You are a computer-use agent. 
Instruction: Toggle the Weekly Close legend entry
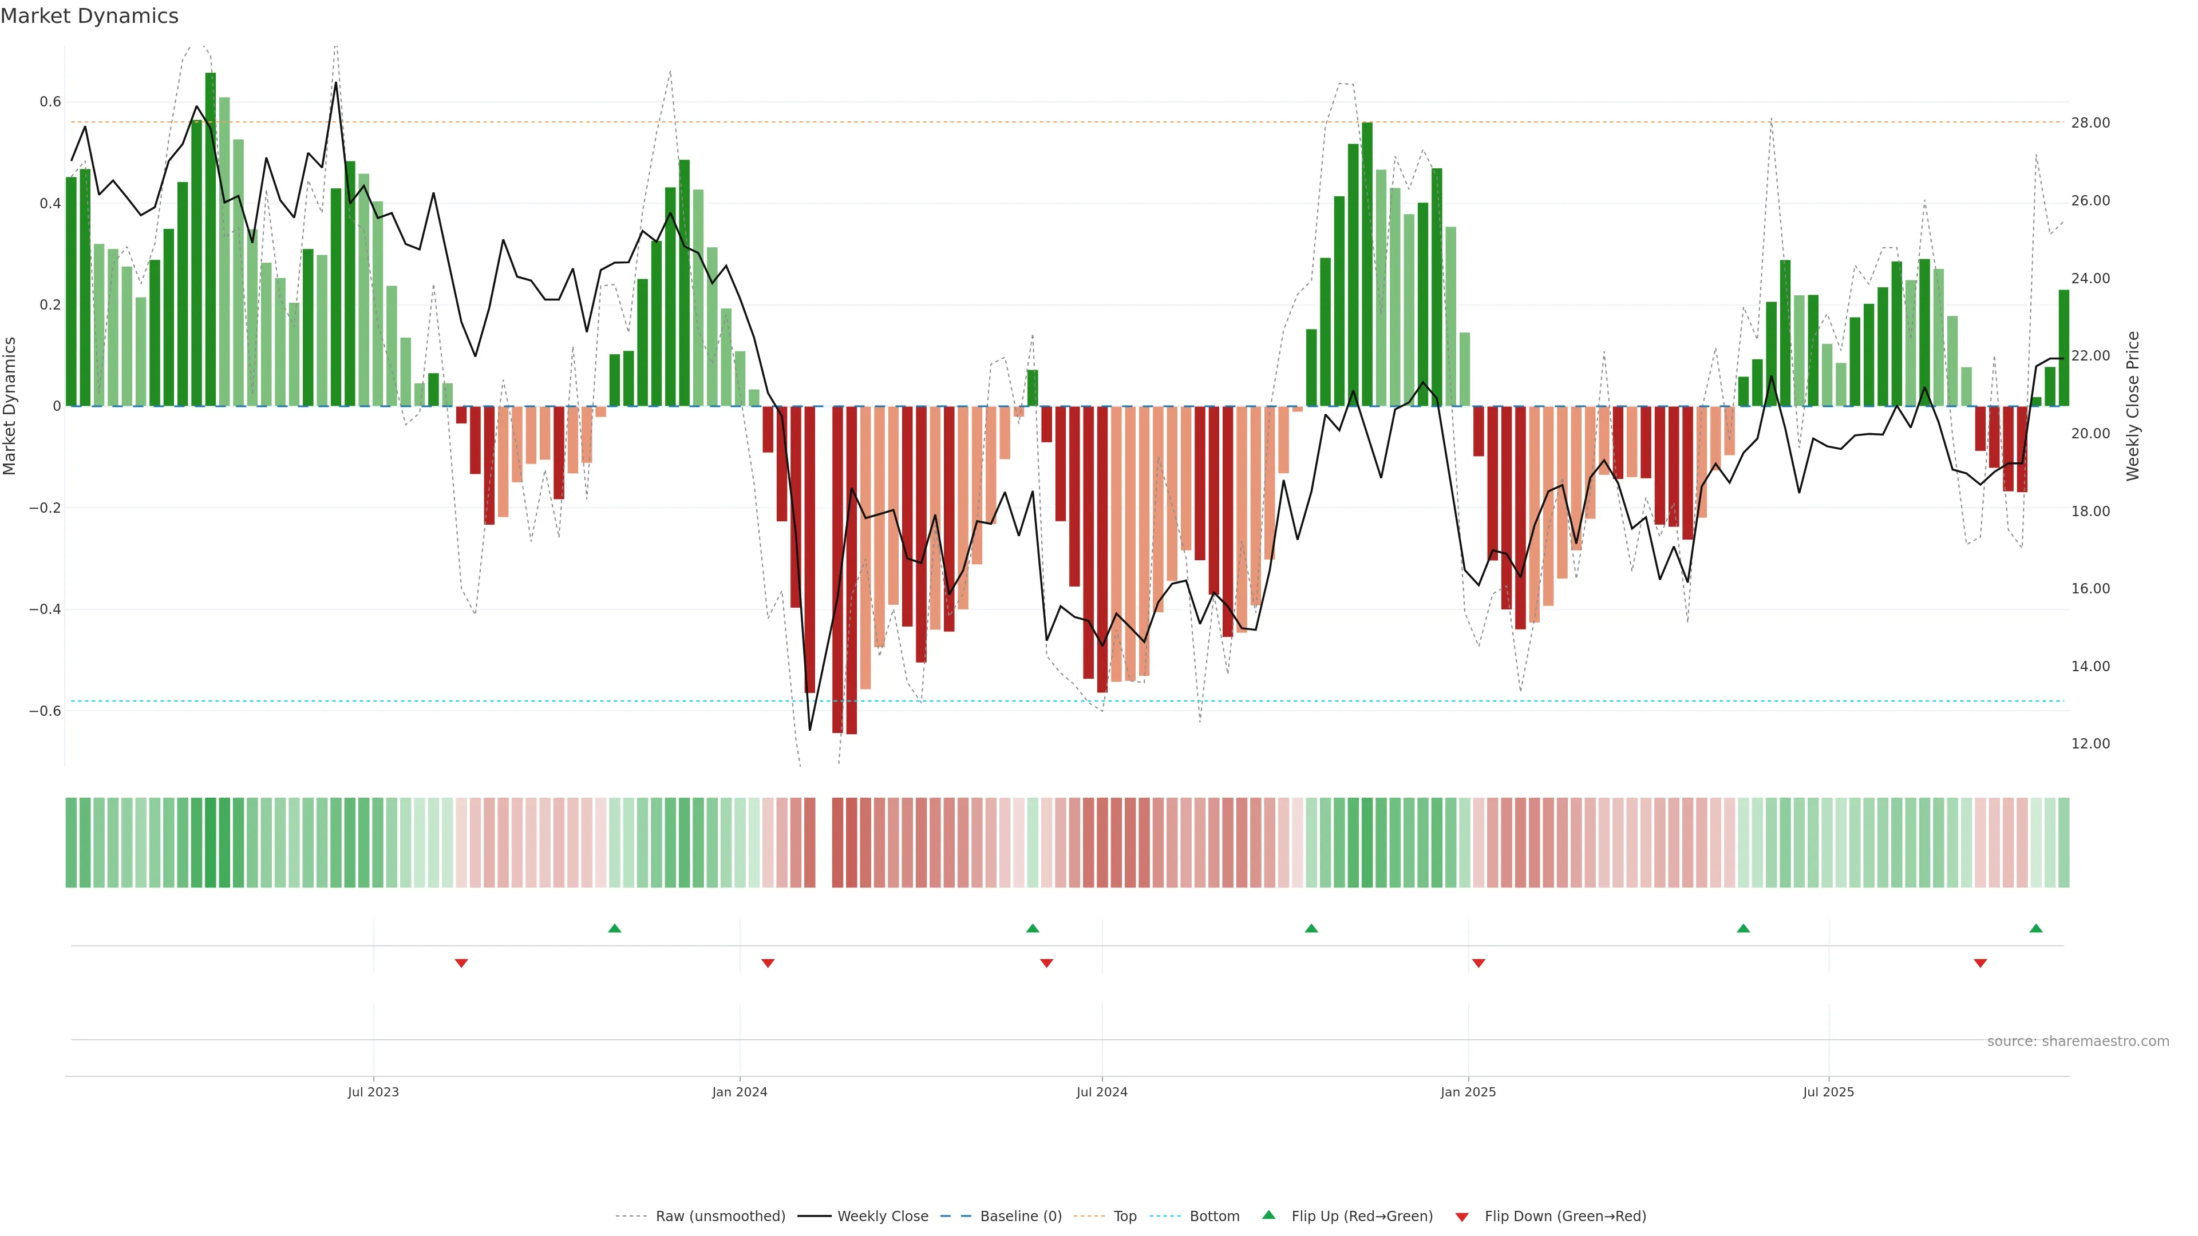point(882,1217)
